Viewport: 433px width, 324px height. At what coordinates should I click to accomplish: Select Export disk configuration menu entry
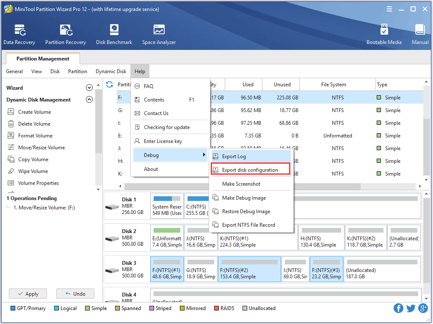tap(250, 170)
